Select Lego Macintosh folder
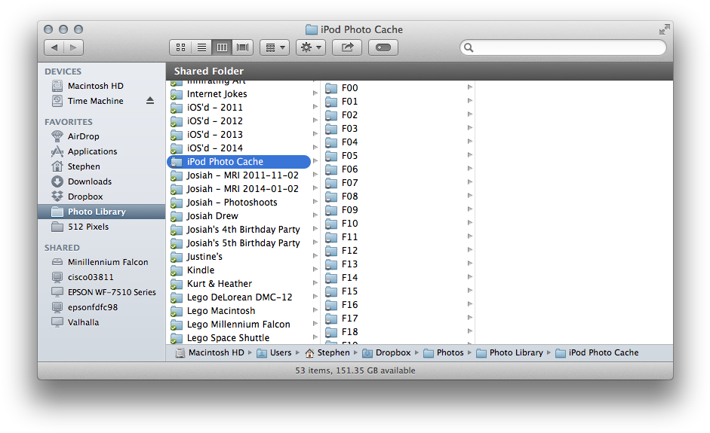Screen dimensions: 710x433 pos(238,311)
